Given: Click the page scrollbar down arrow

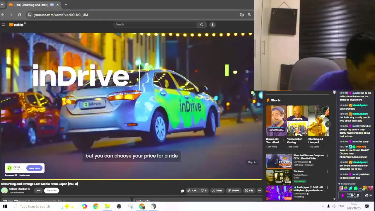Looking at the screenshot, I should pos(334,199).
